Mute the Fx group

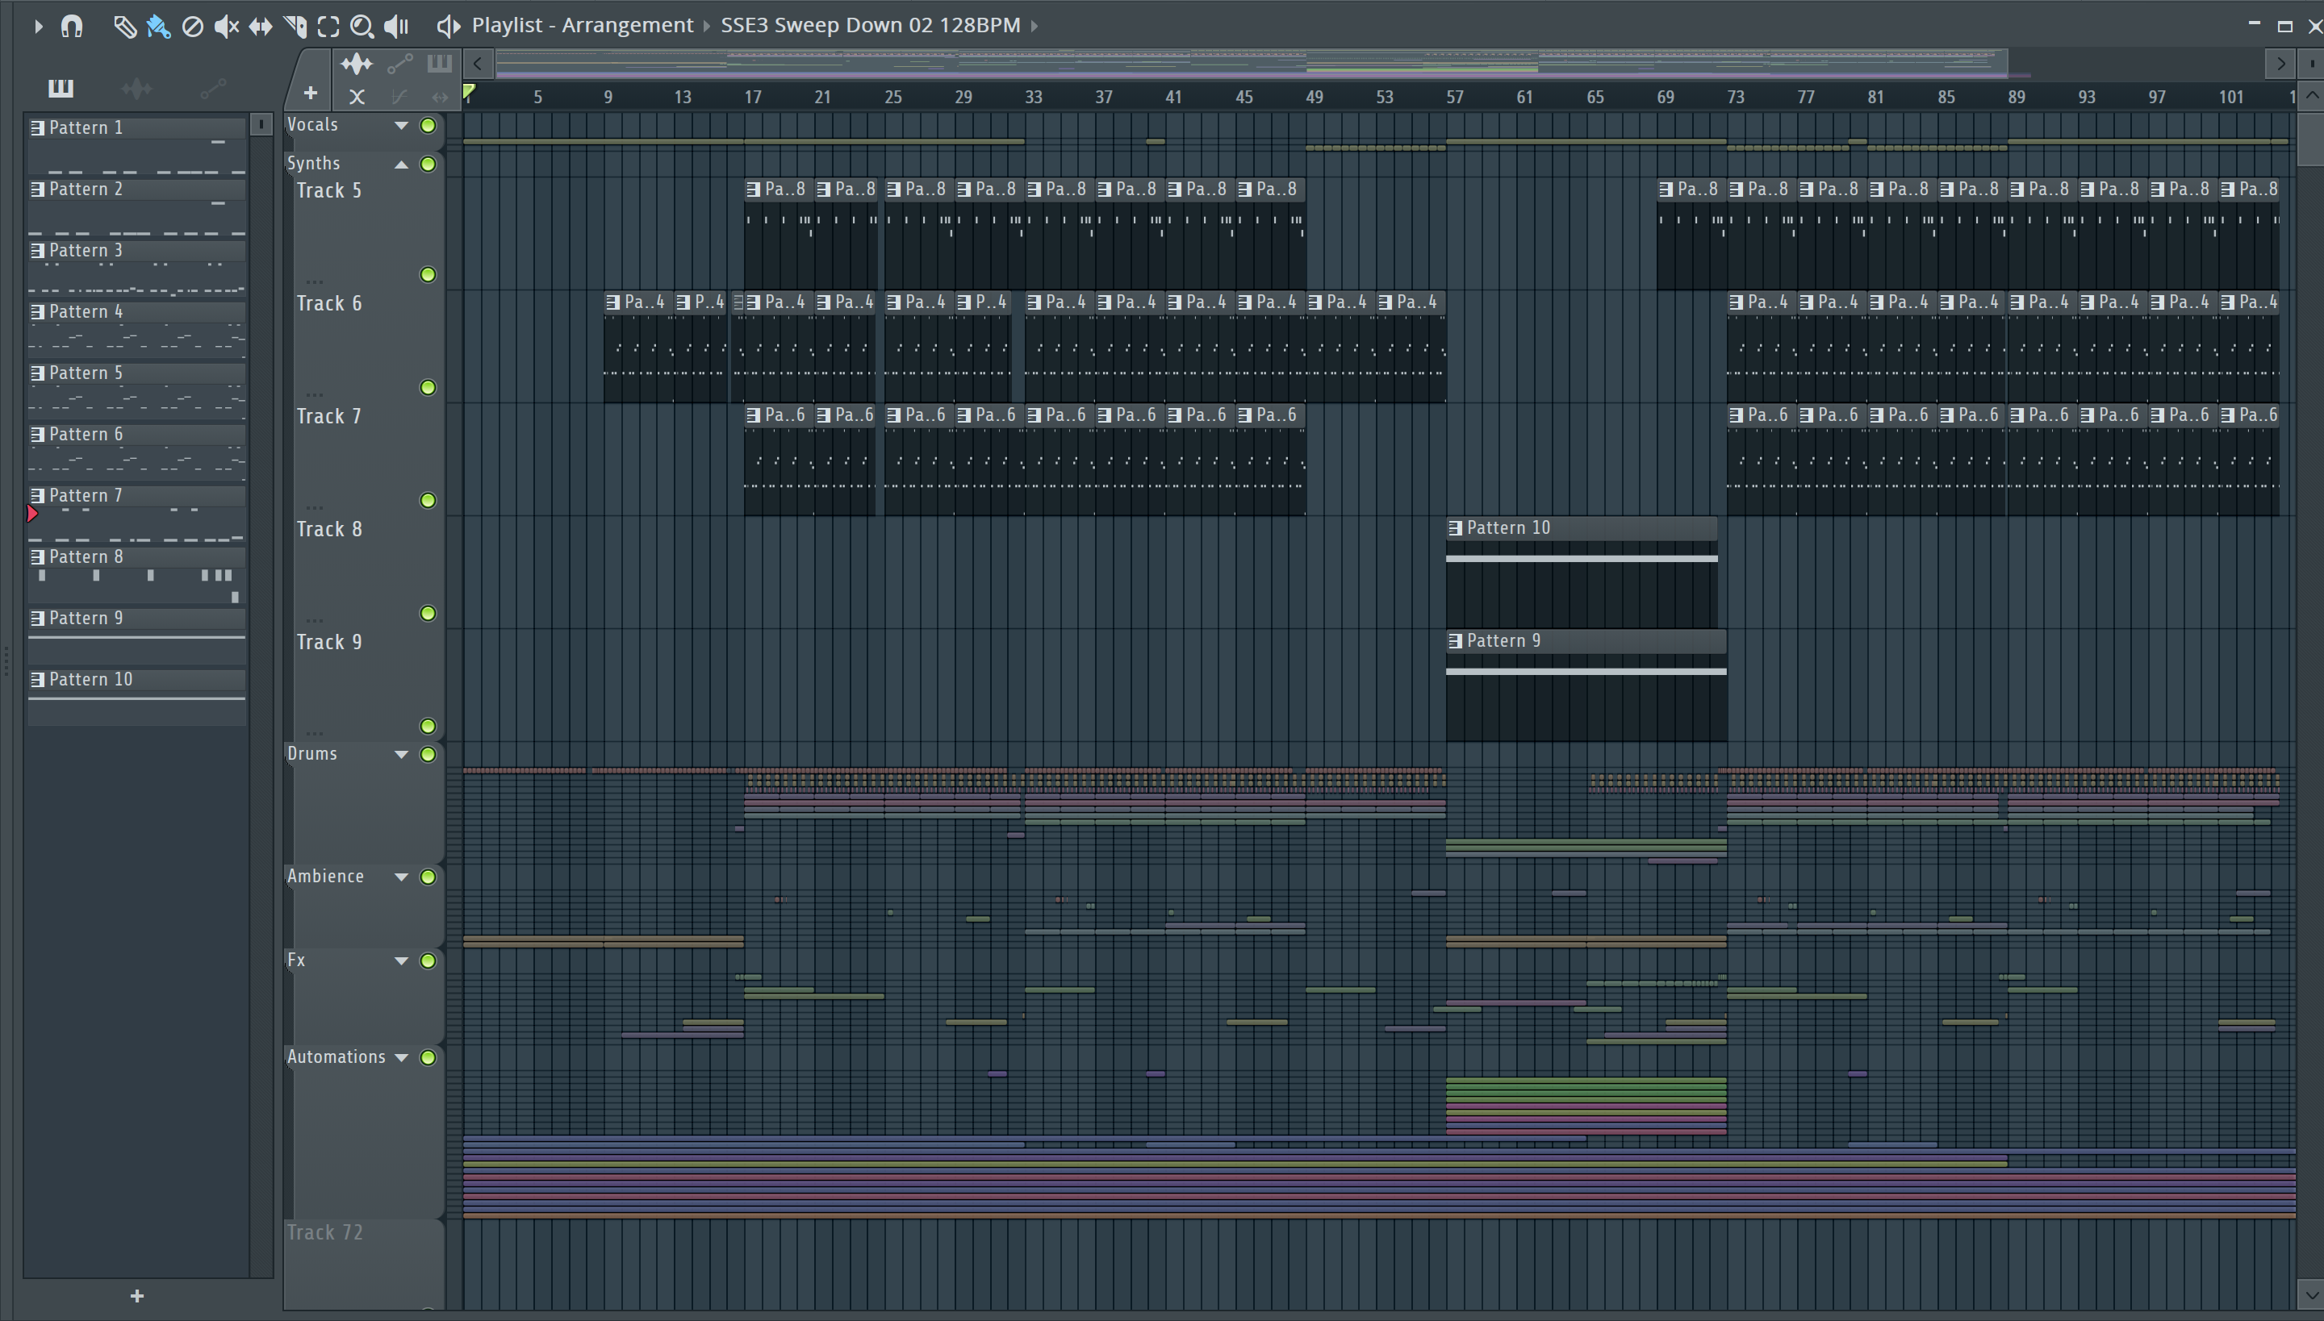pos(428,961)
